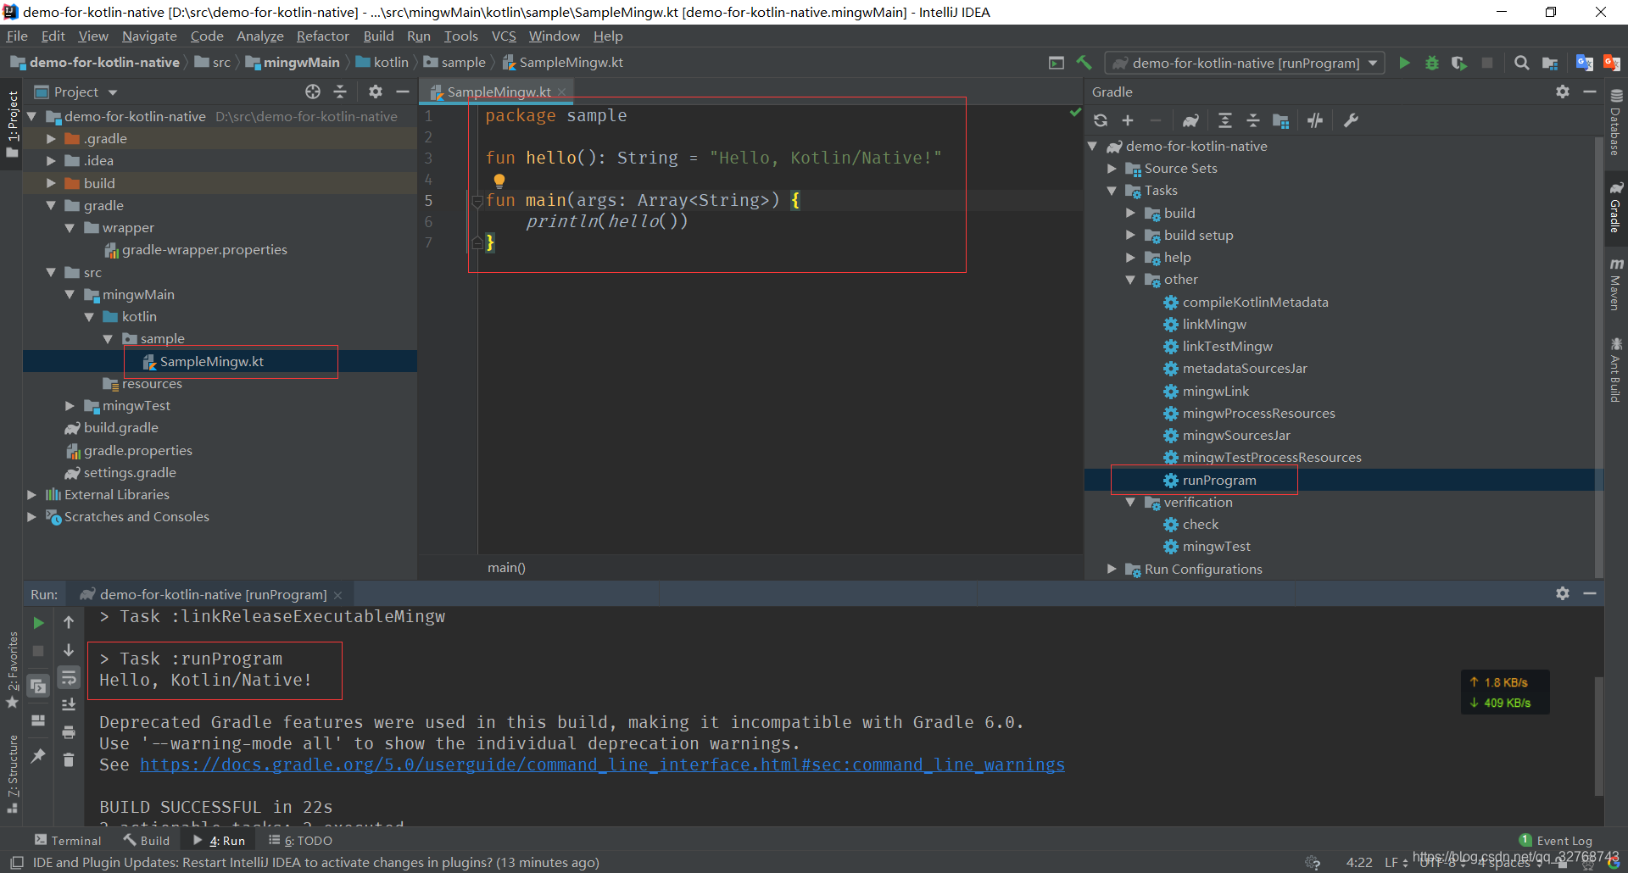This screenshot has height=873, width=1628.
Task: Click line separator LF in status bar
Action: tap(1396, 863)
